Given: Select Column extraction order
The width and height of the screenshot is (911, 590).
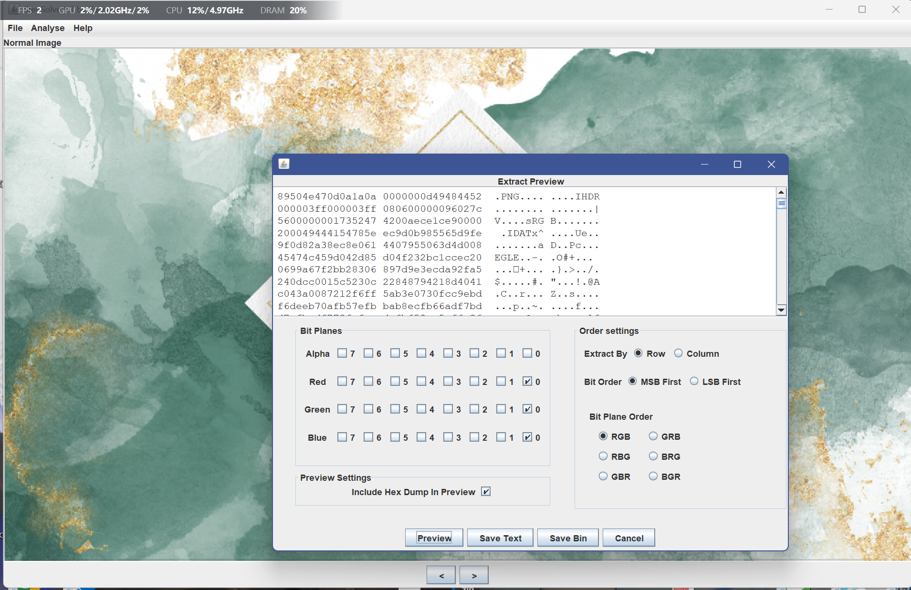Looking at the screenshot, I should (678, 353).
